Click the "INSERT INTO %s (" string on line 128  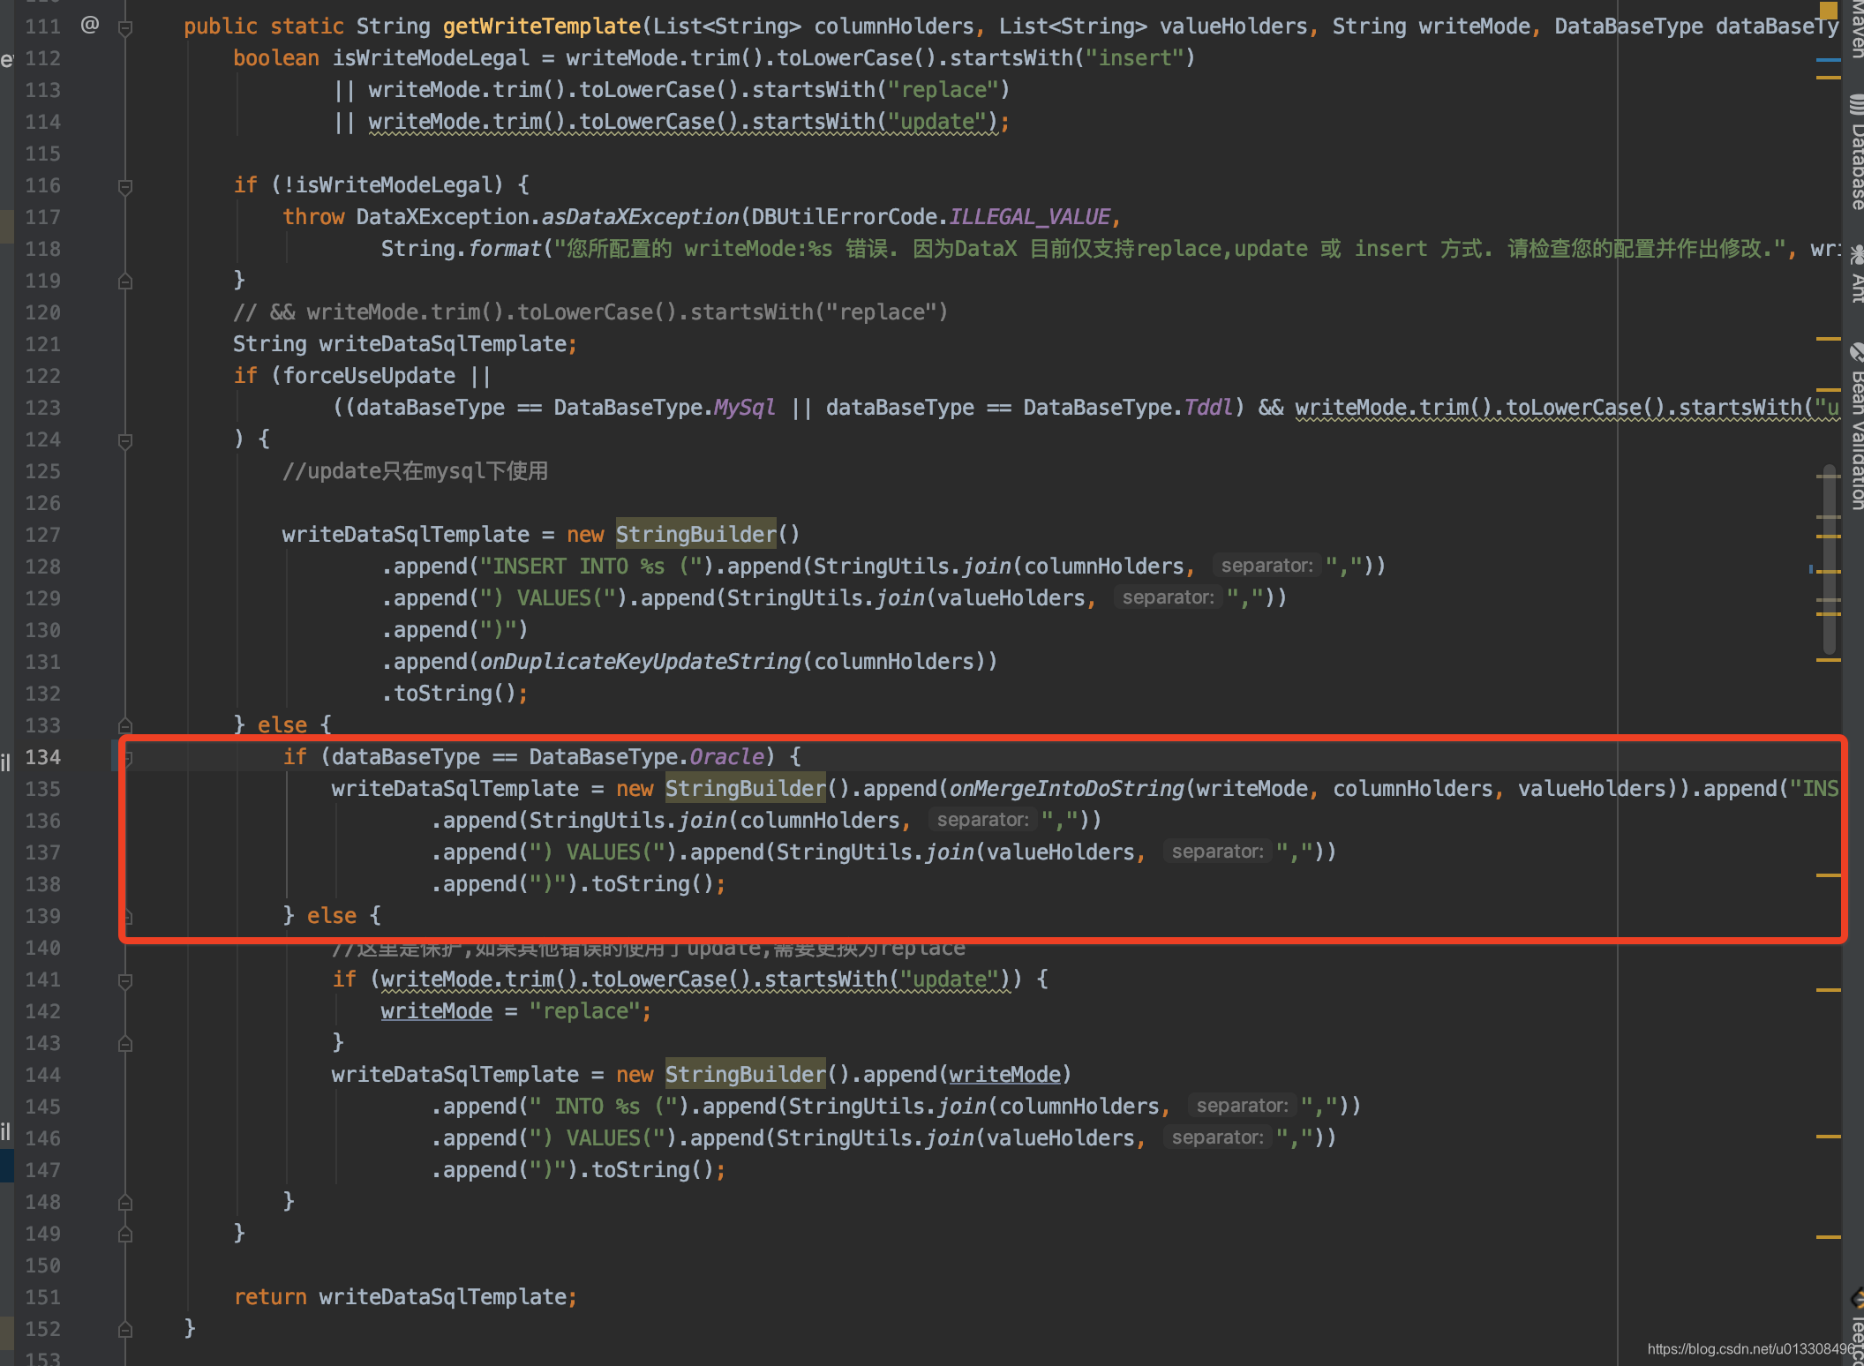[x=590, y=567]
